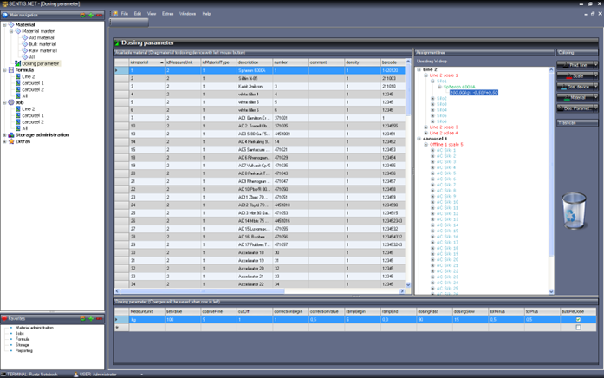The width and height of the screenshot is (604, 378).
Task: Click the Raw material icon in tree
Action: [x=24, y=50]
